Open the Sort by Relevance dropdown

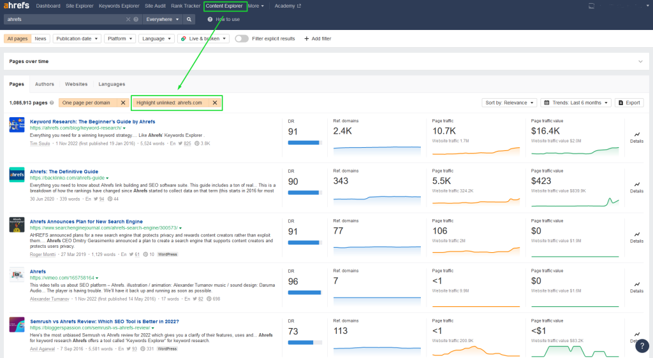tap(510, 103)
